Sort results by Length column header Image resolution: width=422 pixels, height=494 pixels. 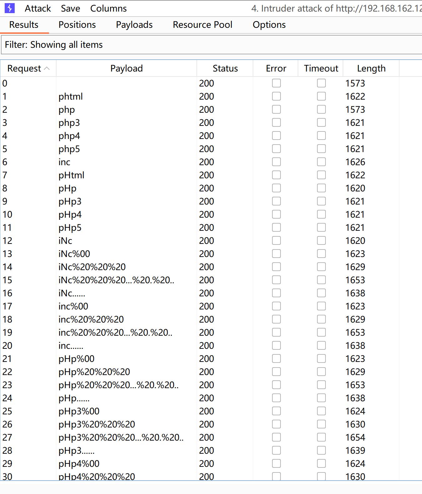[x=371, y=68]
